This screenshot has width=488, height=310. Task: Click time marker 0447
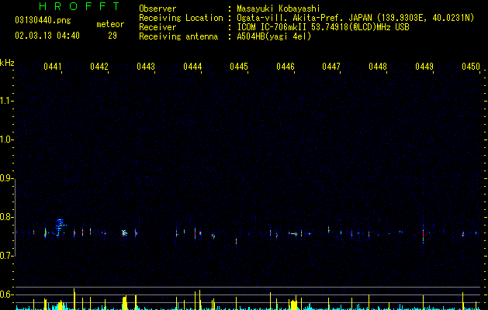pyautogui.click(x=331, y=67)
